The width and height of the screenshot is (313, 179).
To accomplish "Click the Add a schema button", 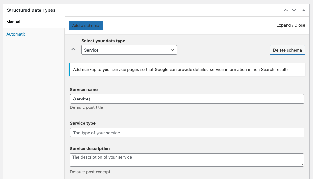I will [85, 25].
